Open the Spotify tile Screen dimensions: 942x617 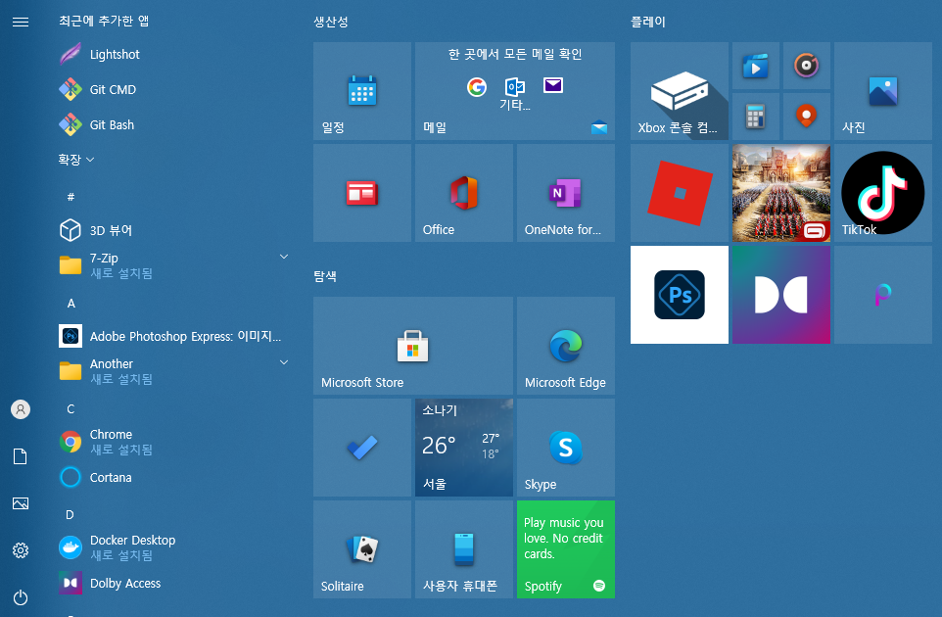coord(566,549)
